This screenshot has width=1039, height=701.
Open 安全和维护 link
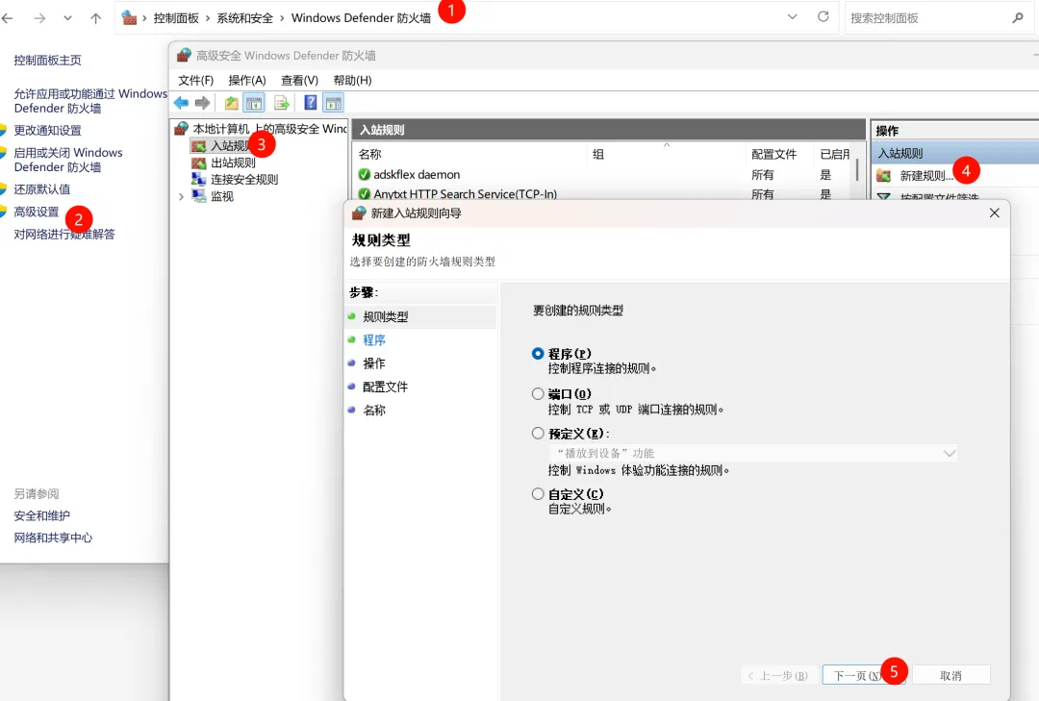tap(41, 516)
